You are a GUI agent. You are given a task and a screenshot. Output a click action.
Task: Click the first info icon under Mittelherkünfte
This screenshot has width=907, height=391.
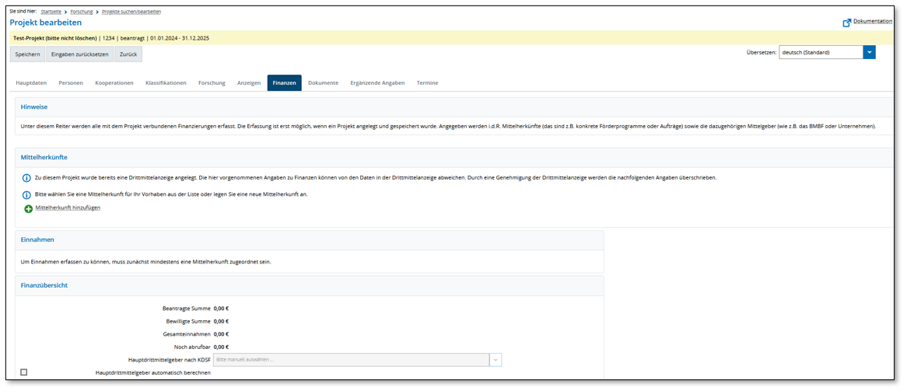pos(26,178)
